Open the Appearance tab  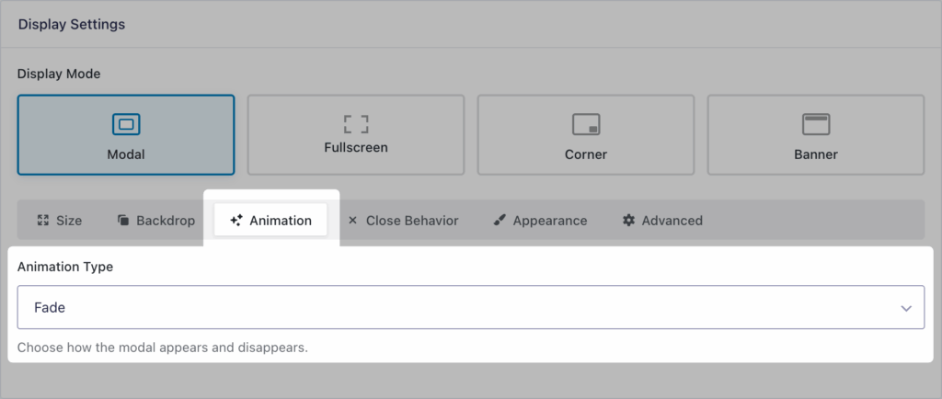point(549,221)
